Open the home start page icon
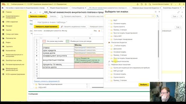This screenshot has width=186, height=104. [x=3, y=8]
